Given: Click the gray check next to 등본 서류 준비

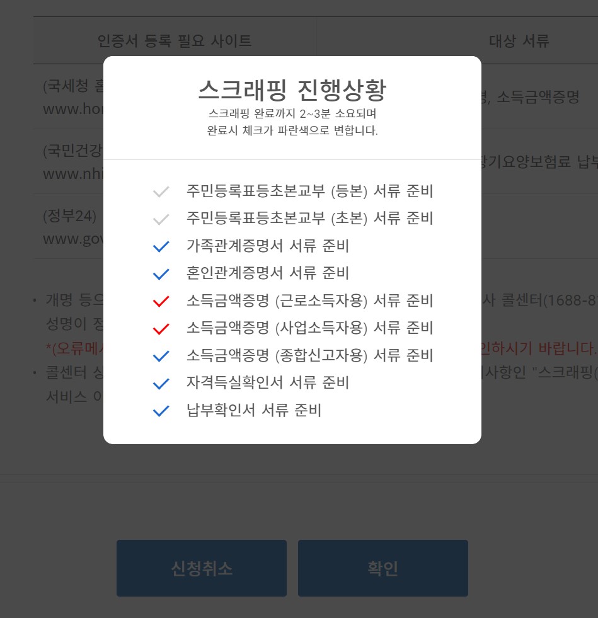Looking at the screenshot, I should (161, 192).
